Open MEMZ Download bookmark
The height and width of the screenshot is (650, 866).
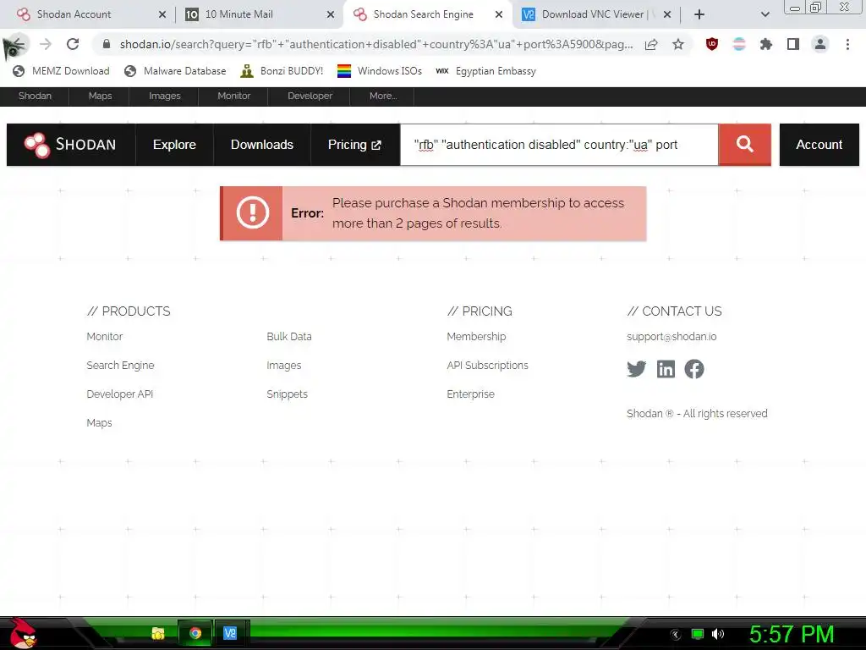click(61, 71)
